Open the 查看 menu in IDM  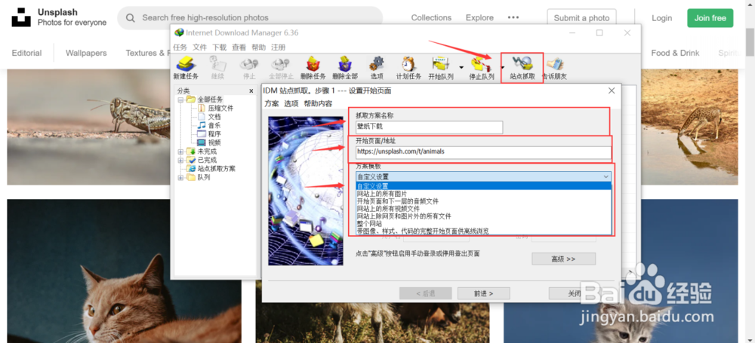(x=239, y=47)
